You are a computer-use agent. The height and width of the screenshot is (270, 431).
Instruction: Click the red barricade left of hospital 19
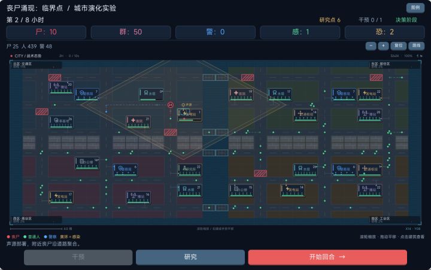point(247,78)
